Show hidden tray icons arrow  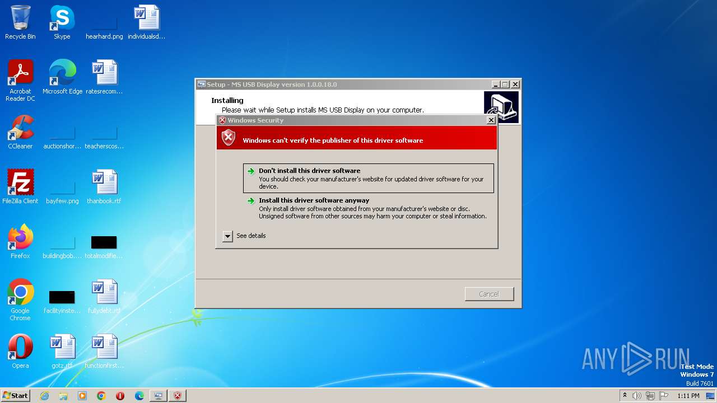pyautogui.click(x=625, y=396)
